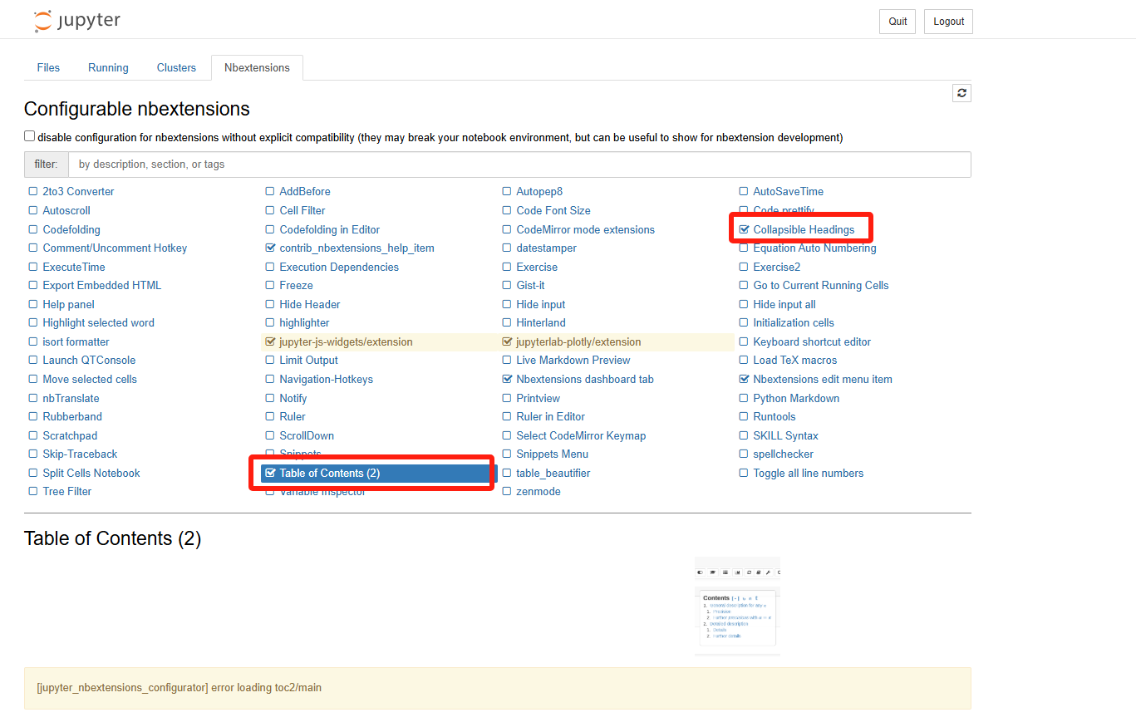
Task: Open the spellchecker extension
Action: click(784, 454)
